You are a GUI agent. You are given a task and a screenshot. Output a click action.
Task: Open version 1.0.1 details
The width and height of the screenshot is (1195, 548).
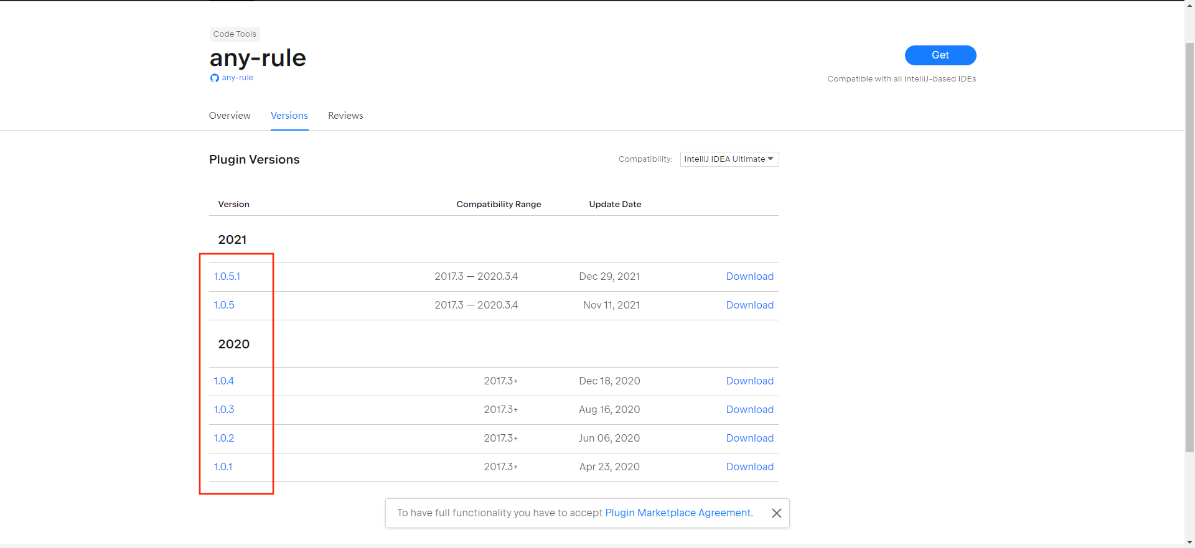click(223, 467)
